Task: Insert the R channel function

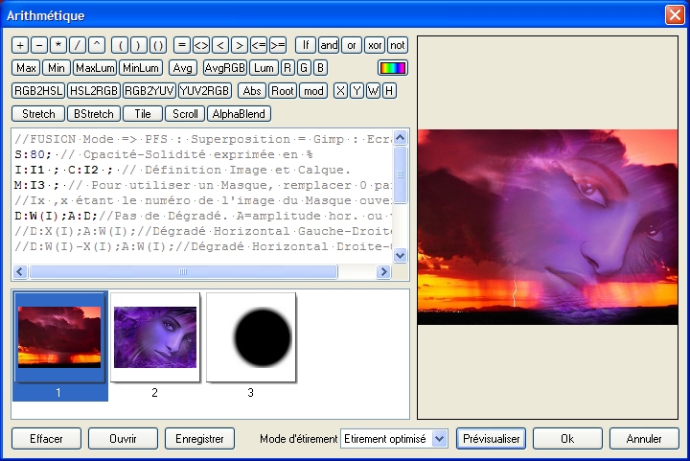Action: [287, 68]
